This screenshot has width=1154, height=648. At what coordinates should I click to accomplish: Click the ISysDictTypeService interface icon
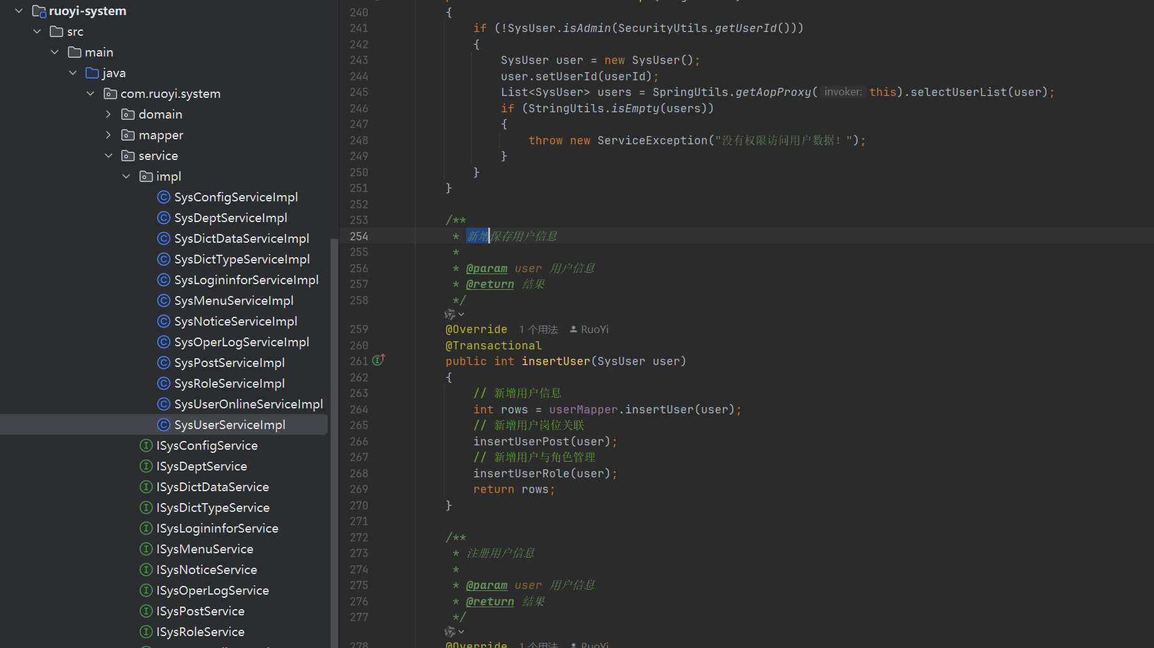[x=146, y=507]
